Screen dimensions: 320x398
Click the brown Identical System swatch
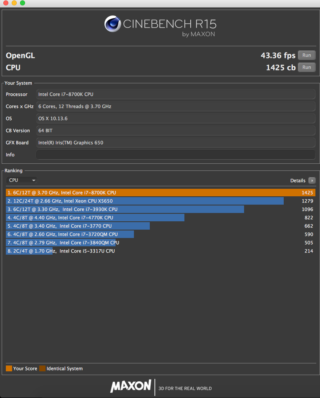42,368
